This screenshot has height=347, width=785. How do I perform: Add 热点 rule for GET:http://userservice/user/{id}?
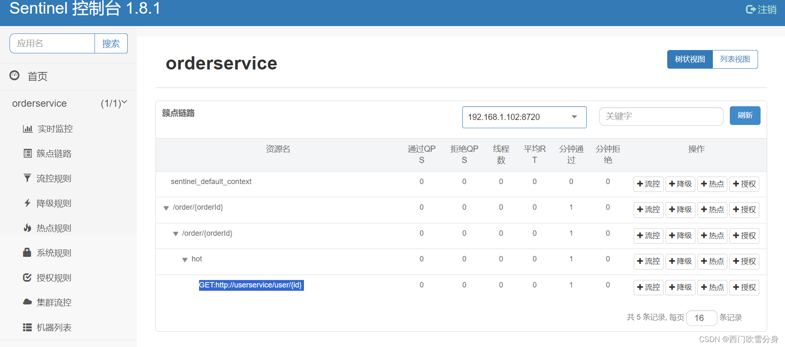(712, 287)
